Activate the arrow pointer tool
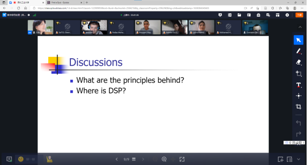Image resolution: width=307 pixels, height=165 pixels. [299, 40]
